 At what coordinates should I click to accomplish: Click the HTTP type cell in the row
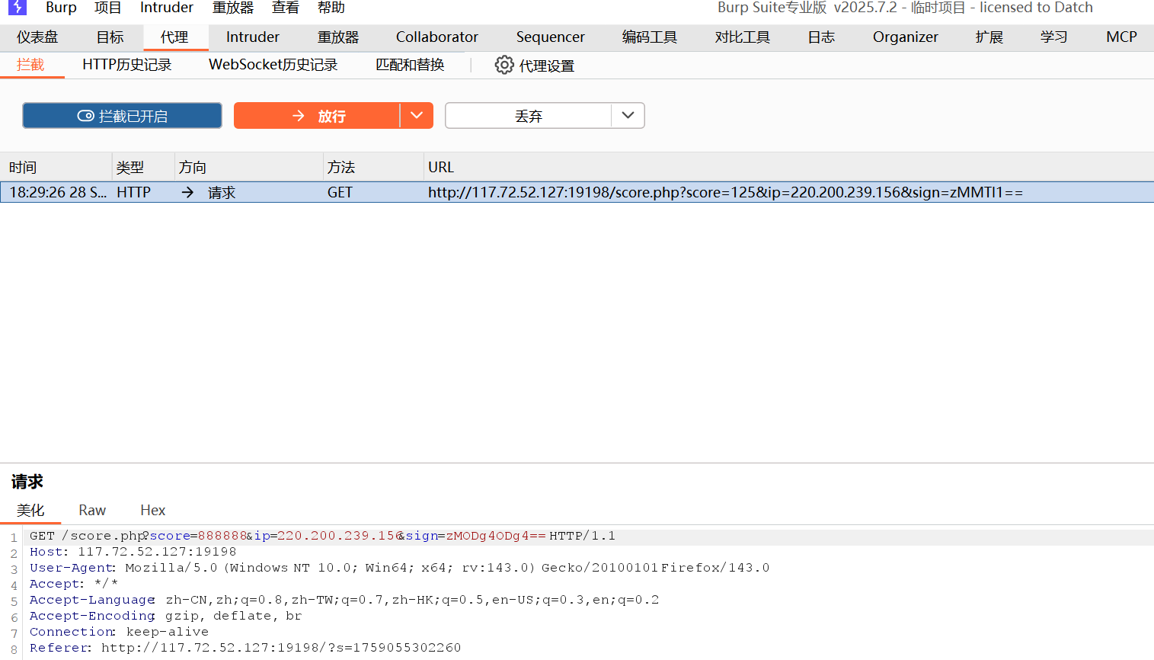tap(133, 192)
